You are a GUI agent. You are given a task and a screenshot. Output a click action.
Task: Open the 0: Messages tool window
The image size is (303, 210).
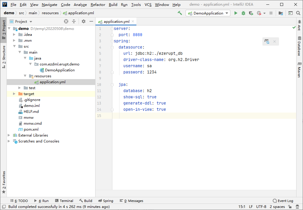click(131, 201)
